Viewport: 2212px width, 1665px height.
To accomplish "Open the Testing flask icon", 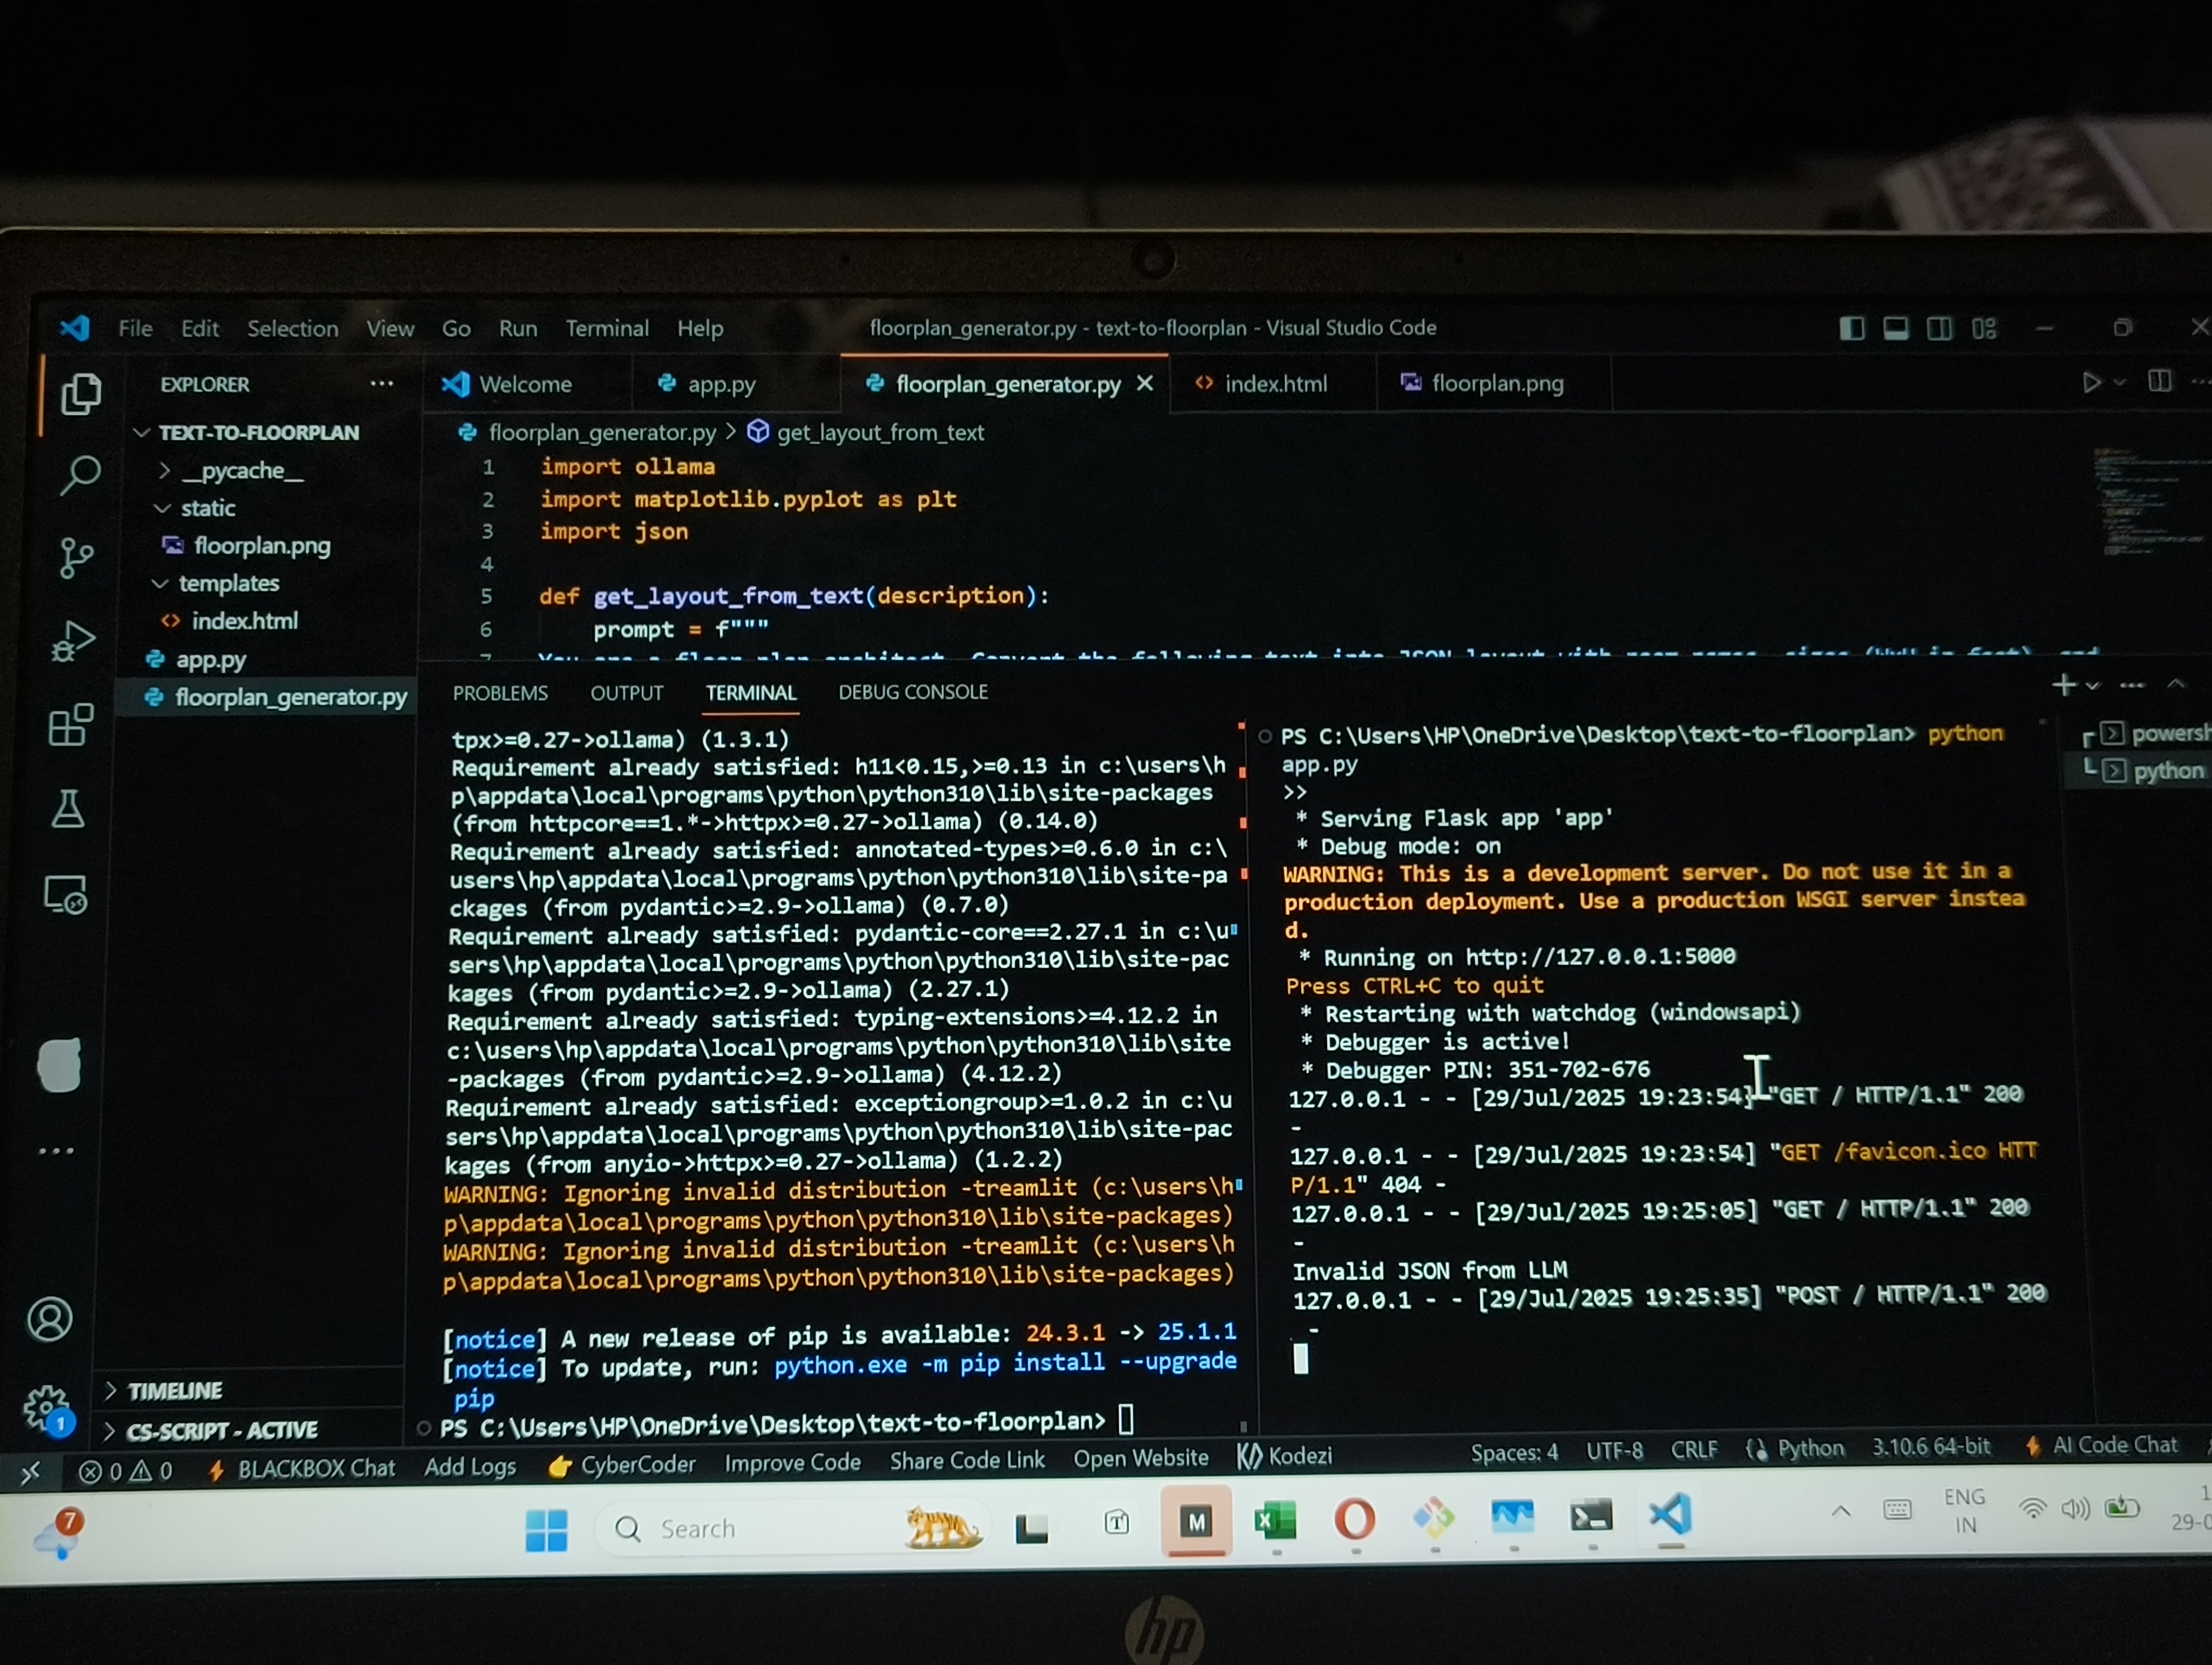I will [x=68, y=809].
